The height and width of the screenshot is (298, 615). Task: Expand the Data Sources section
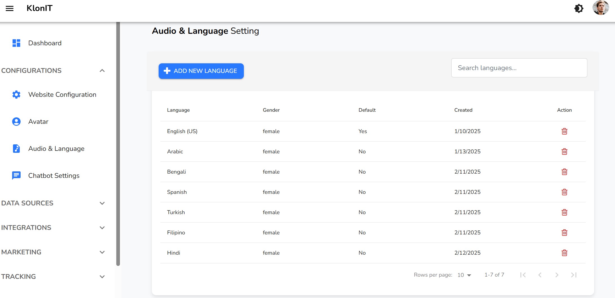102,203
